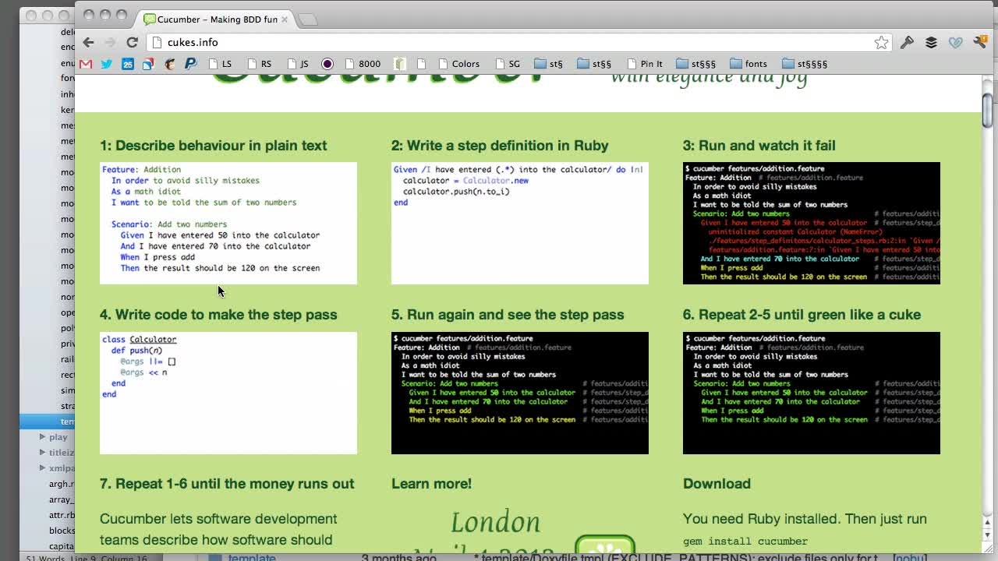
Task: Open the JS bookmark
Action: (x=298, y=64)
